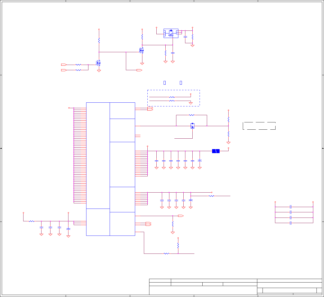
Task: Click the diode symbol paralleled by a resistor
Action: click(192, 126)
